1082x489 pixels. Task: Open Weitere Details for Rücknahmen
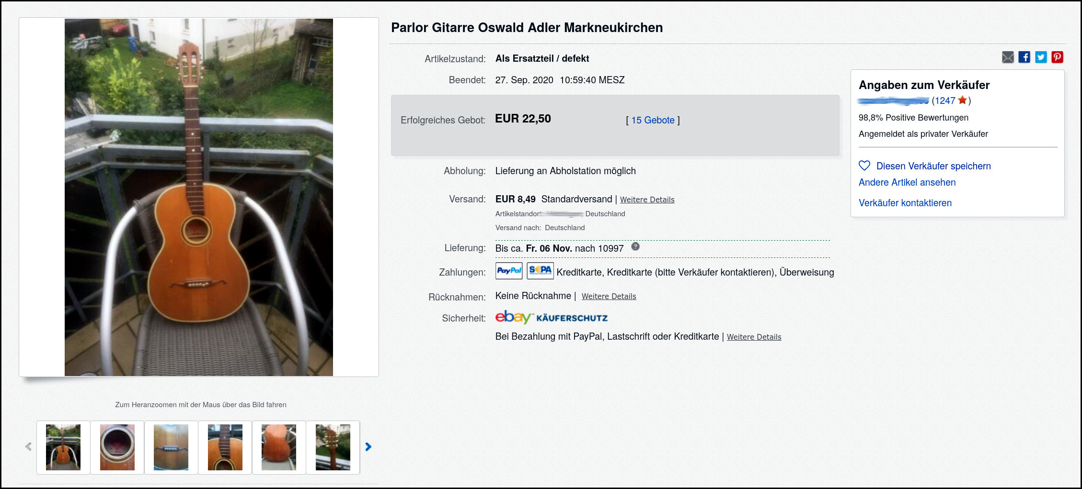pyautogui.click(x=609, y=296)
